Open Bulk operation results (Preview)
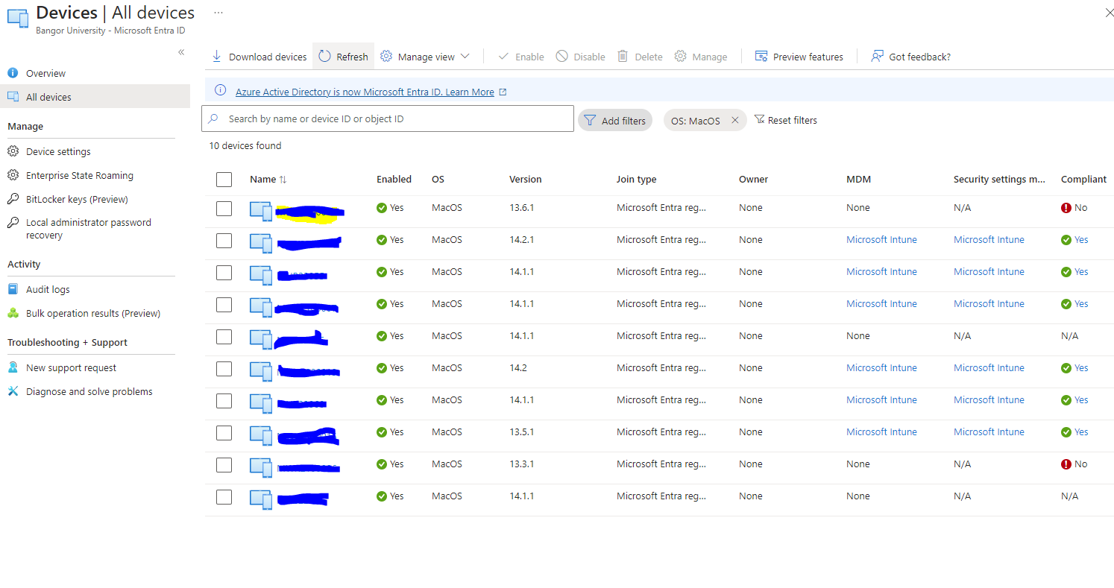1114x588 pixels. click(95, 313)
